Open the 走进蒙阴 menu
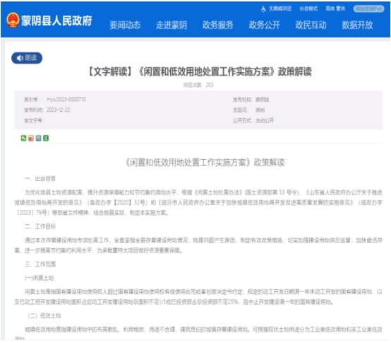 tap(172, 25)
